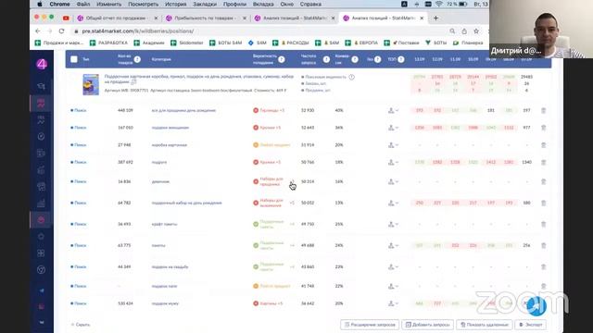Click Показать удаленные button
The image size is (593, 333).
coord(485,325)
